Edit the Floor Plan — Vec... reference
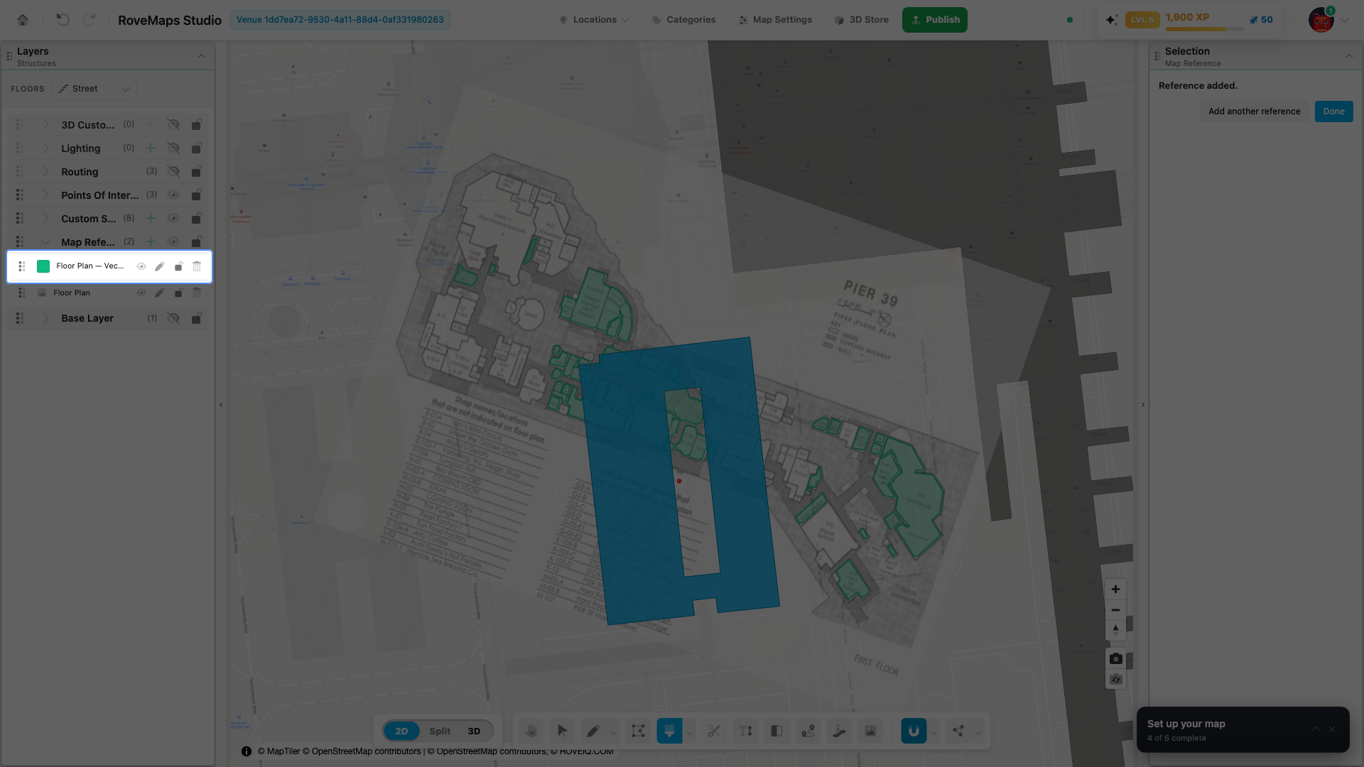This screenshot has height=767, width=1364. point(159,266)
